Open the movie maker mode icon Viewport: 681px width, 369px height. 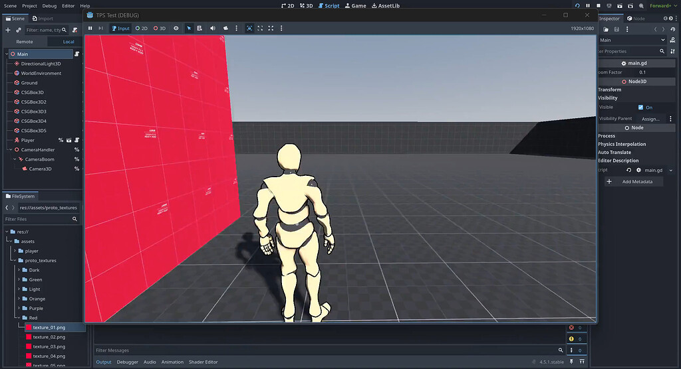coord(641,5)
